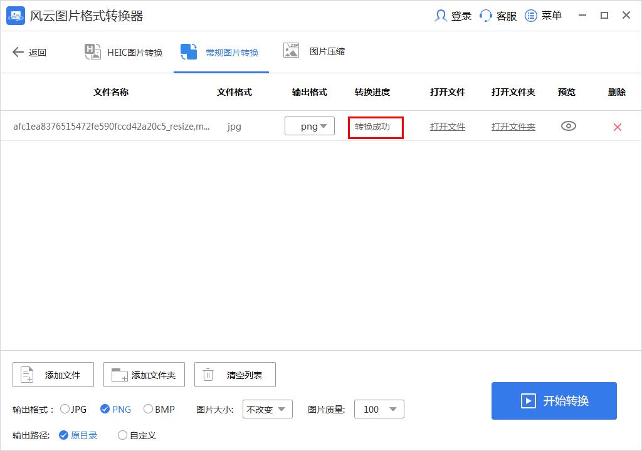Open the 菜单 menu icon
Image resolution: width=642 pixels, height=451 pixels.
point(530,15)
